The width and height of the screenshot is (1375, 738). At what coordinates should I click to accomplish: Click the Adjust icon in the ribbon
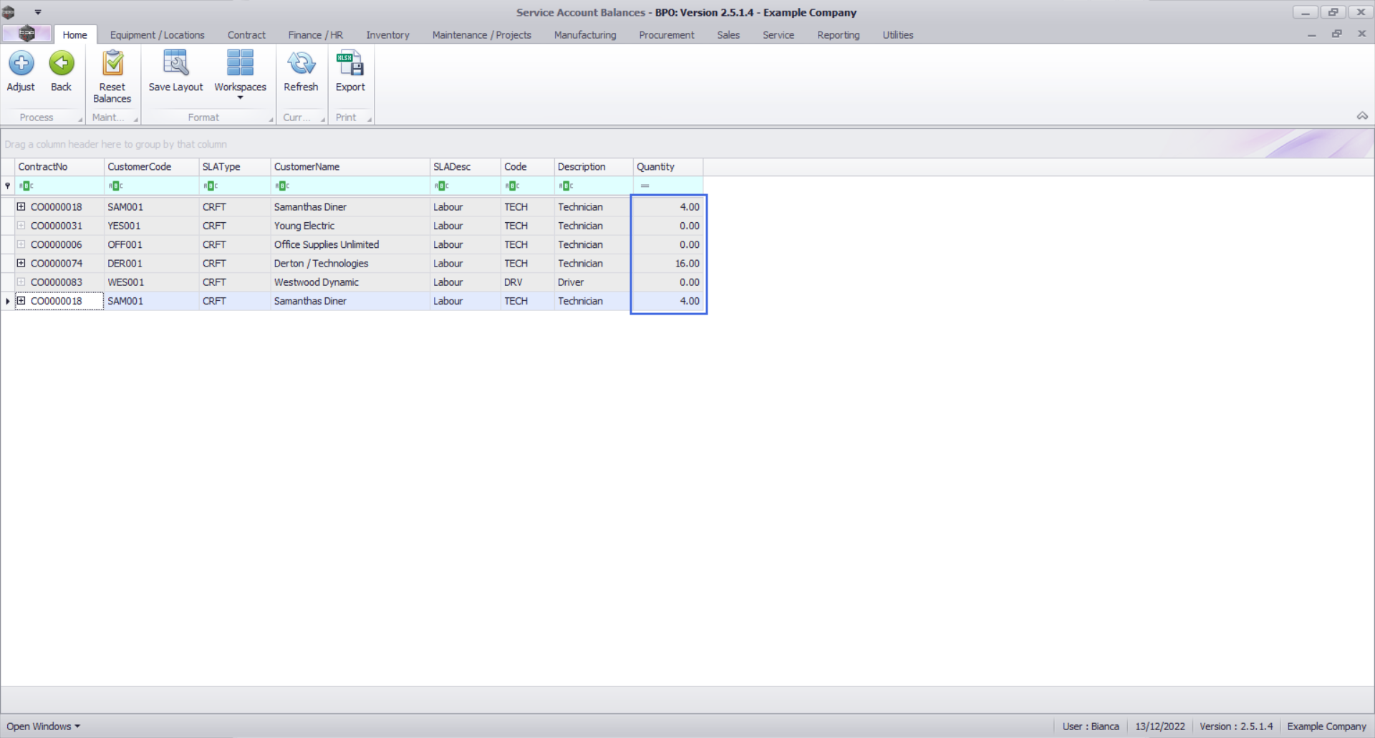(x=21, y=64)
